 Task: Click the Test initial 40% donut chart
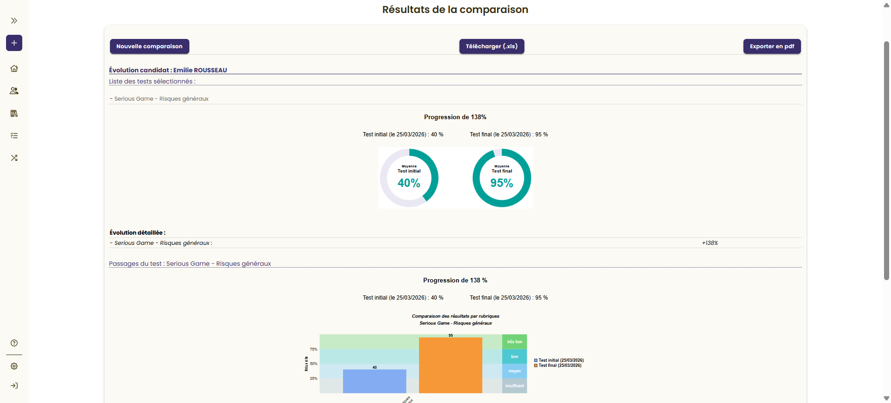click(x=409, y=178)
